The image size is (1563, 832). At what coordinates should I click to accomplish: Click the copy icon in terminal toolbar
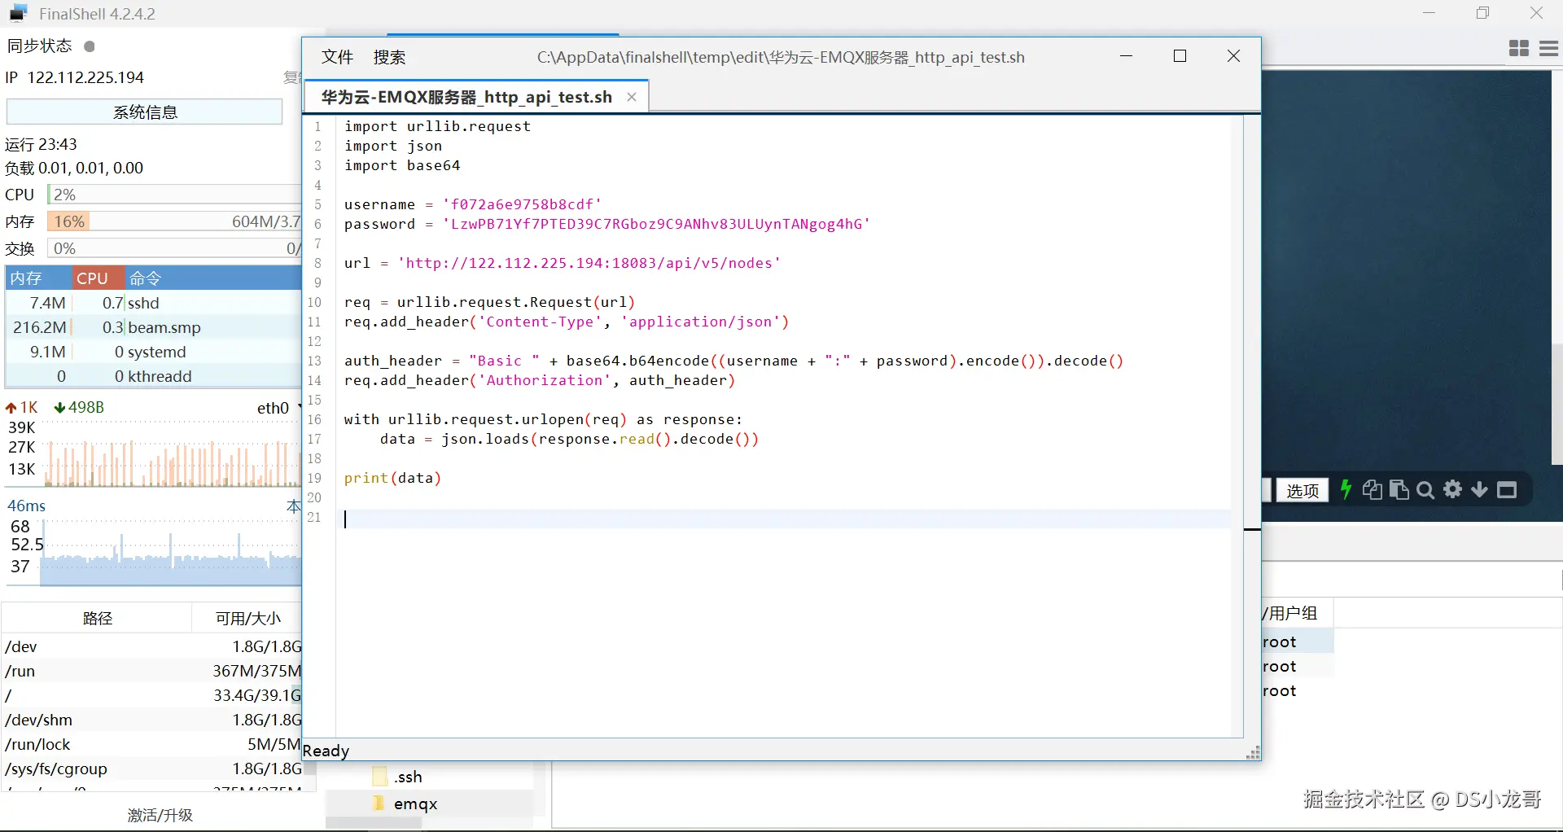pos(1373,489)
